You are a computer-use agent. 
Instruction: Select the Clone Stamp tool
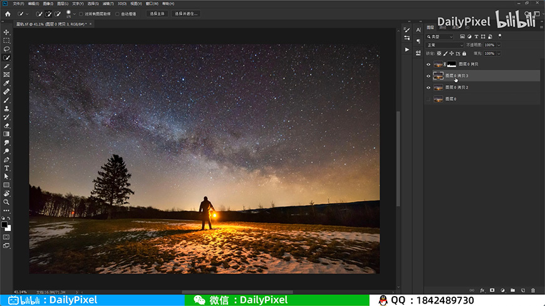pyautogui.click(x=6, y=109)
